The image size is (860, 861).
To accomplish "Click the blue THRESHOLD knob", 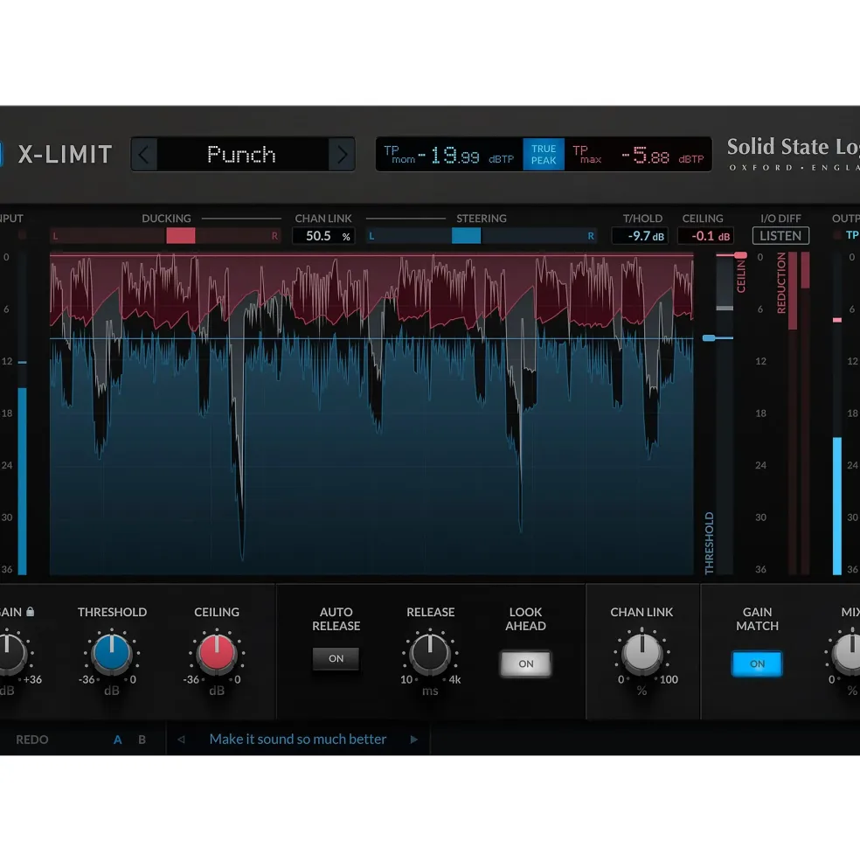I will (x=112, y=654).
